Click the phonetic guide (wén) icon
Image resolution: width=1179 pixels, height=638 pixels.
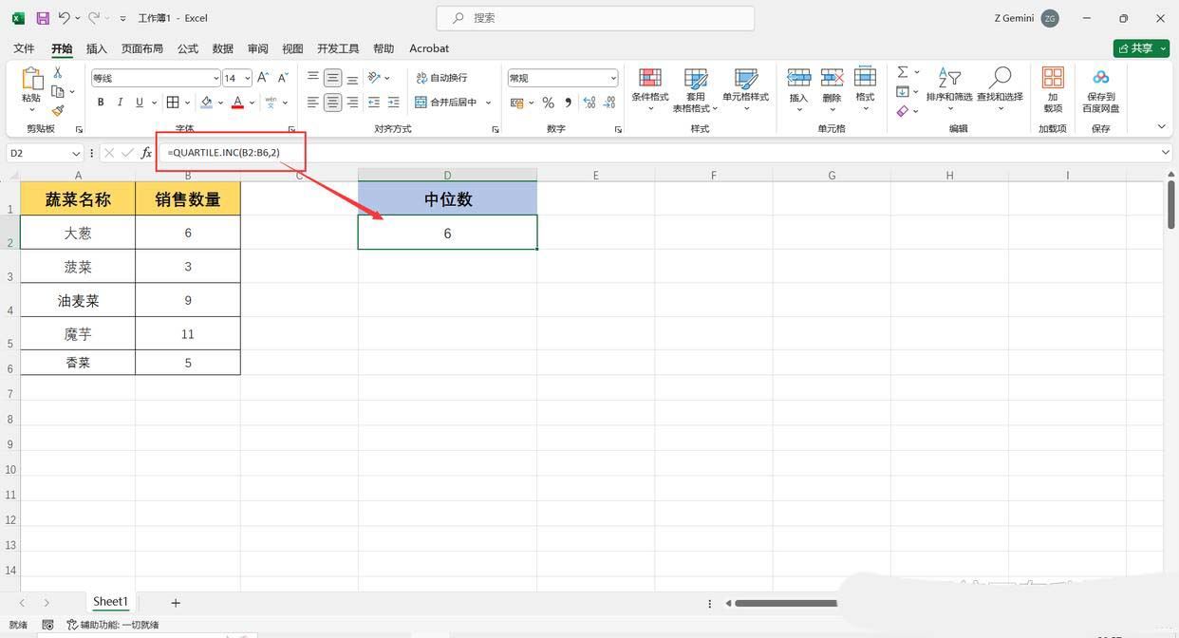point(271,103)
